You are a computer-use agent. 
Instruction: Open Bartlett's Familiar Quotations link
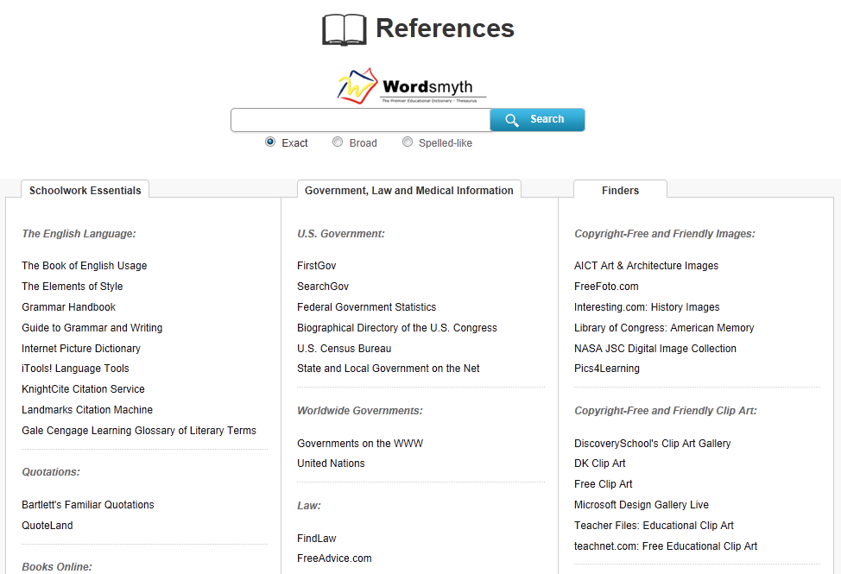point(88,505)
